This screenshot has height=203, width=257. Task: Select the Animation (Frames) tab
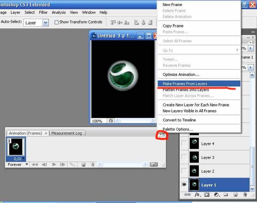tap(25, 133)
